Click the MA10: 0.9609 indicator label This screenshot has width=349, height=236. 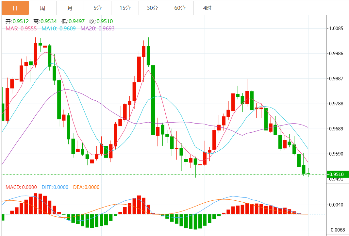tap(58, 28)
